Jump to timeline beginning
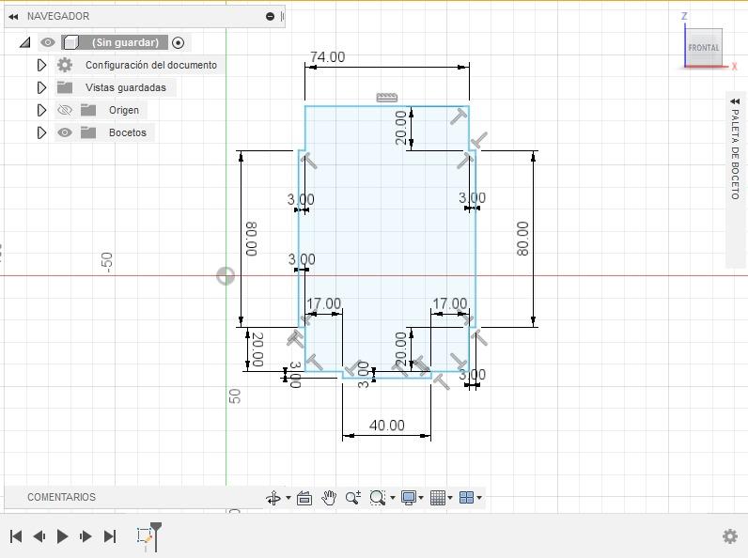748x558 pixels. (16, 536)
